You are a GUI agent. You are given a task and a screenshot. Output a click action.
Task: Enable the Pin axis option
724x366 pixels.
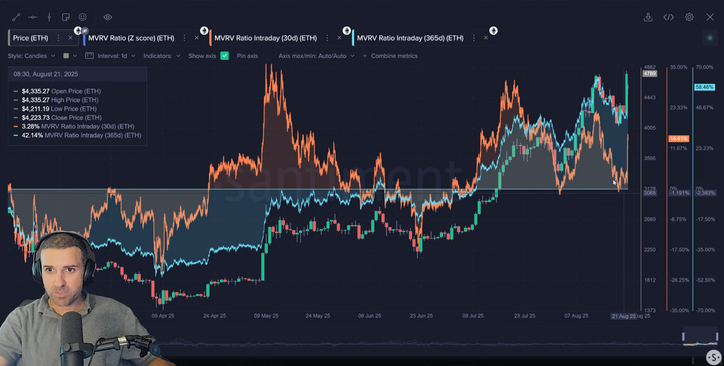[x=267, y=56]
